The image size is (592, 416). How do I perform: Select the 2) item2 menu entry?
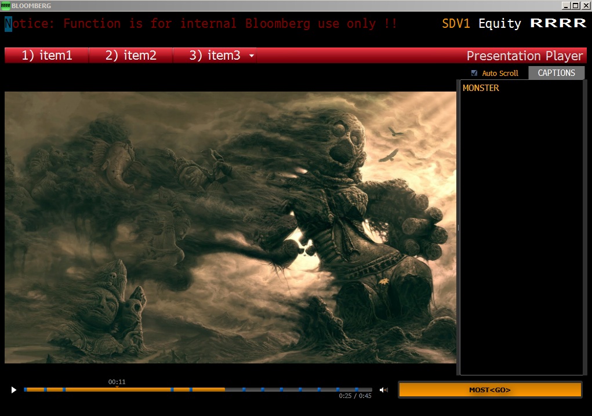tap(131, 56)
